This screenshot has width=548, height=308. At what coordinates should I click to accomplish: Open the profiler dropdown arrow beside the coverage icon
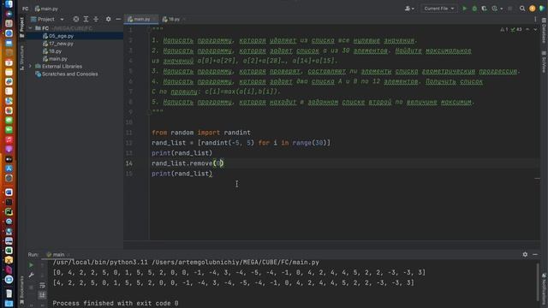click(501, 9)
